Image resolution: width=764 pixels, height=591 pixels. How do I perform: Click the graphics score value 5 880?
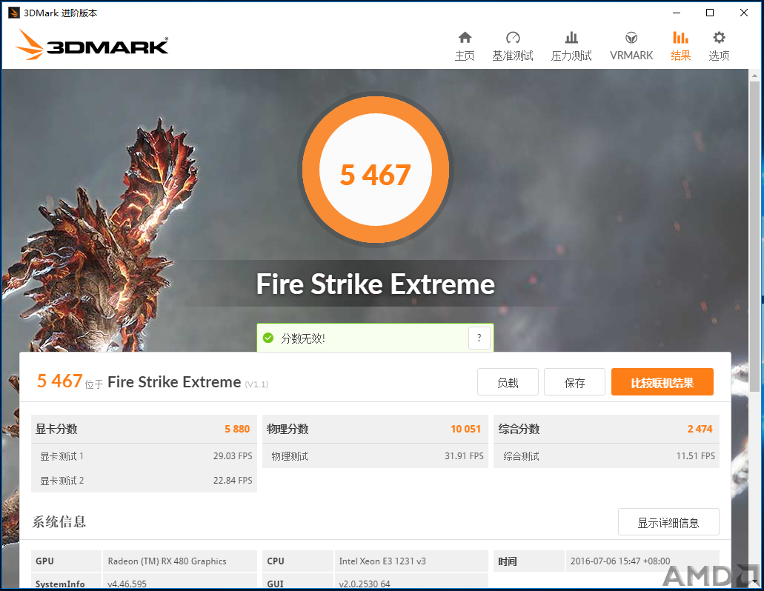(237, 429)
